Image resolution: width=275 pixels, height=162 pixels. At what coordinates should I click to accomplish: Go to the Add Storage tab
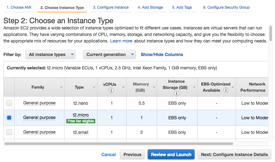pos(150,7)
